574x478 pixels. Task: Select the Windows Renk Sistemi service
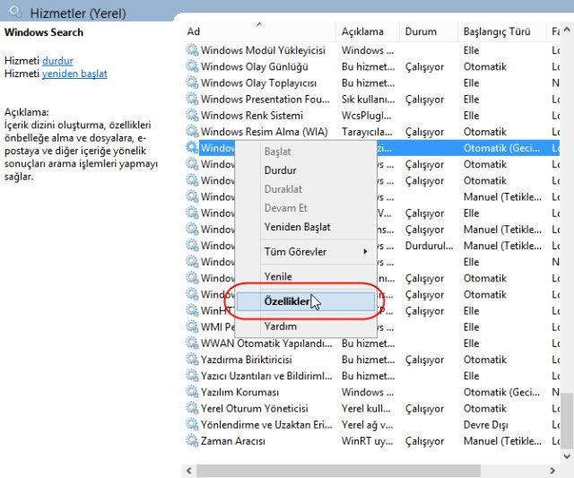[x=252, y=116]
